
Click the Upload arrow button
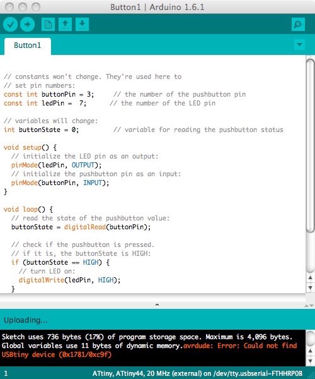coord(27,25)
